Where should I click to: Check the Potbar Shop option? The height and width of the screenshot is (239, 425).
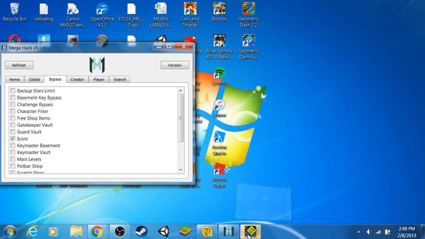pyautogui.click(x=13, y=166)
